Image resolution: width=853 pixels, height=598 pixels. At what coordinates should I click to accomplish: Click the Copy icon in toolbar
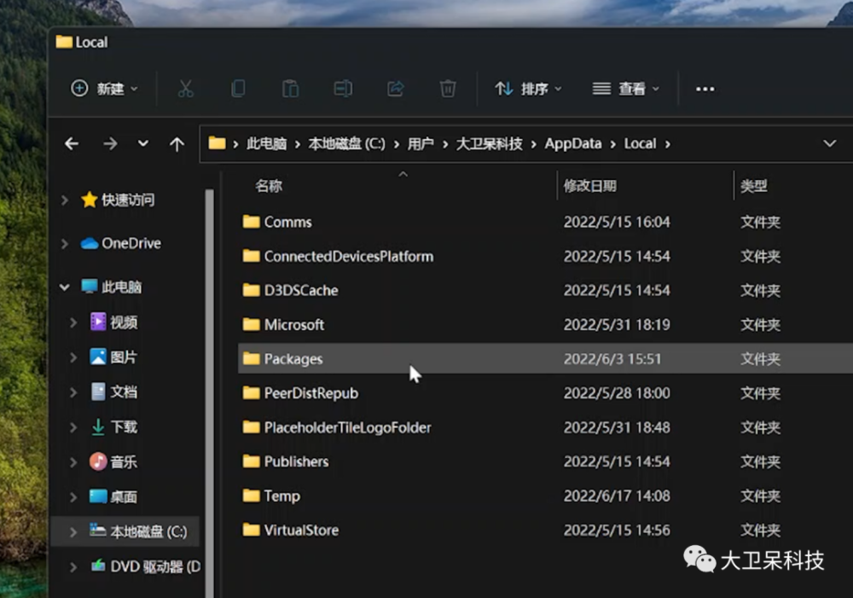coord(238,89)
